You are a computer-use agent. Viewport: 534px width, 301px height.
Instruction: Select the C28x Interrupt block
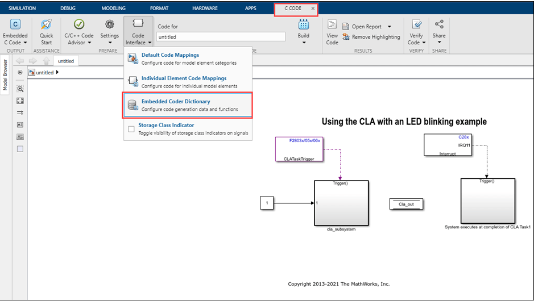coord(448,145)
